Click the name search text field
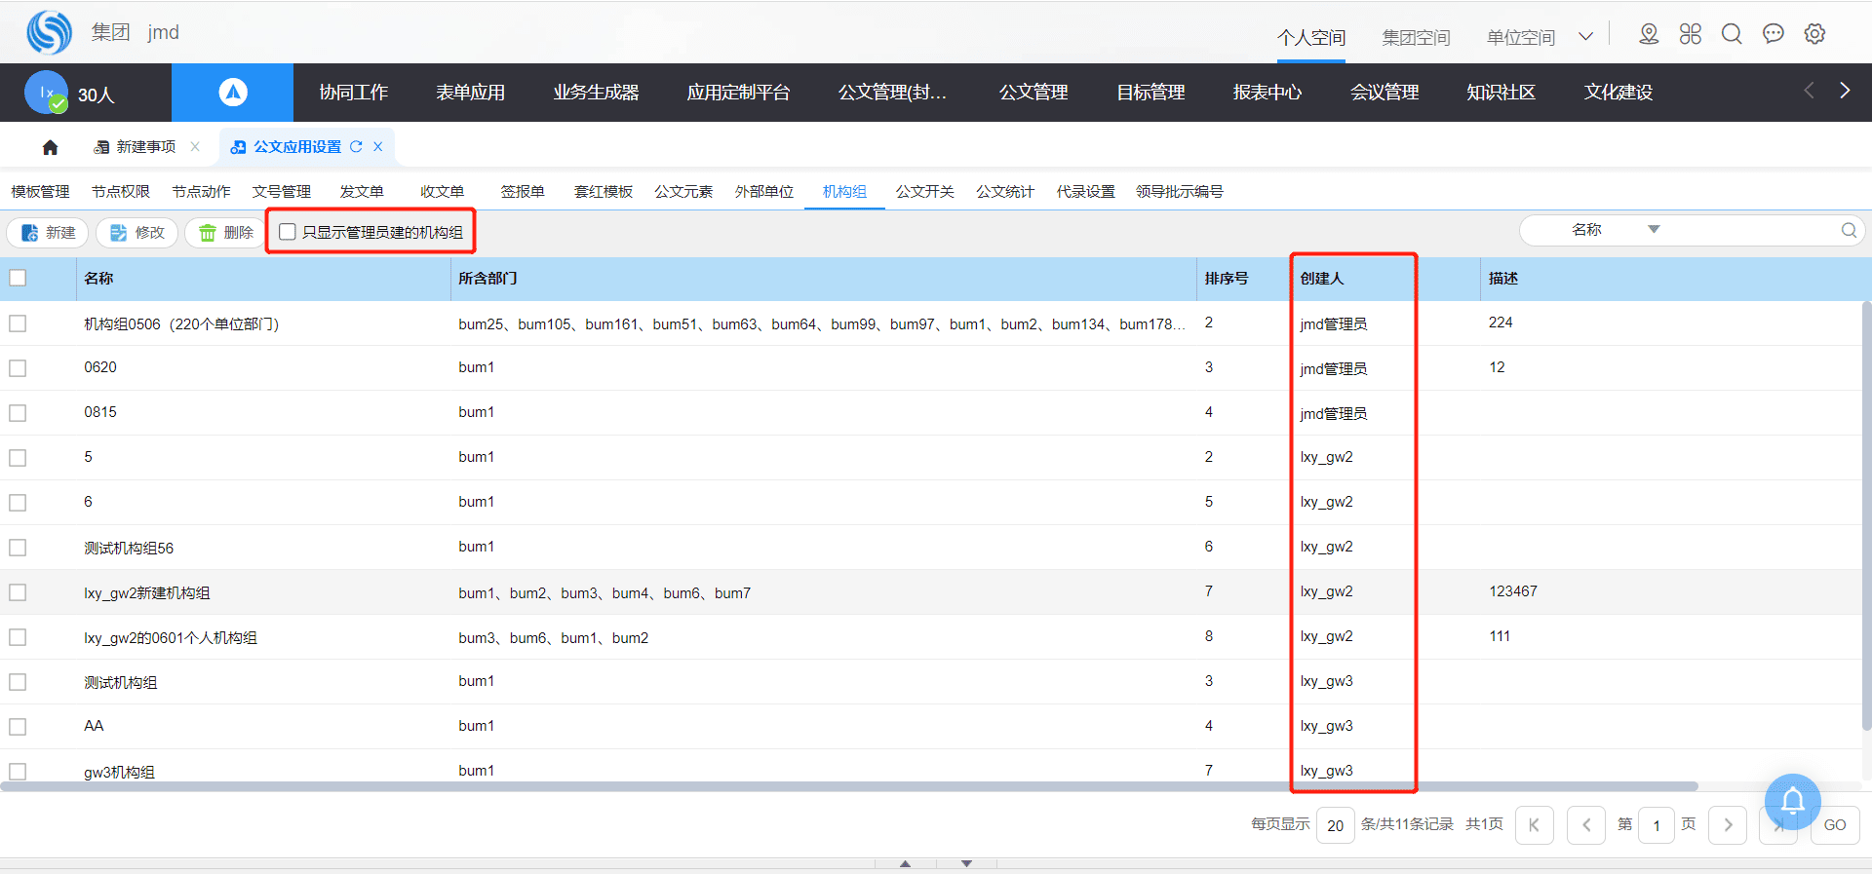1872x874 pixels. click(x=1752, y=230)
